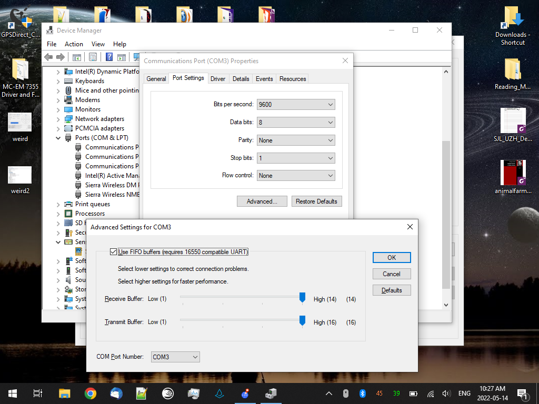The image size is (539, 404).
Task: Click the Device Manager vertical scrollbar thumb
Action: click(x=446, y=215)
